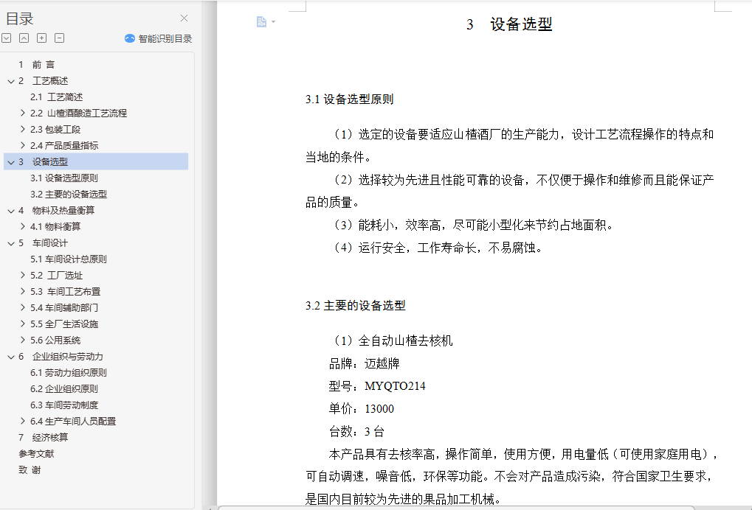Jump to 6.2 企业组织原则

[63, 389]
